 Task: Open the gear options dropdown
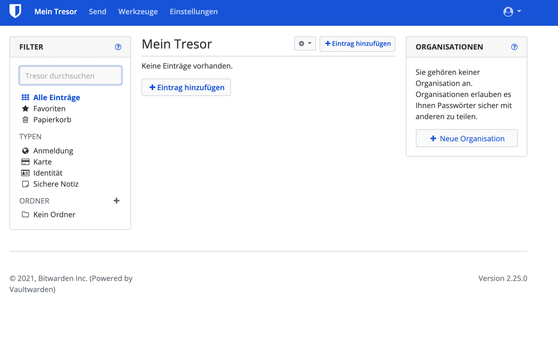pos(305,44)
